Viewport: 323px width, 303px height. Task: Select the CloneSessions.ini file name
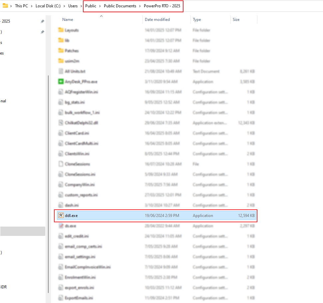pos(80,174)
